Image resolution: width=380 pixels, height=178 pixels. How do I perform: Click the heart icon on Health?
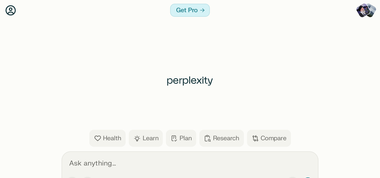(x=98, y=138)
